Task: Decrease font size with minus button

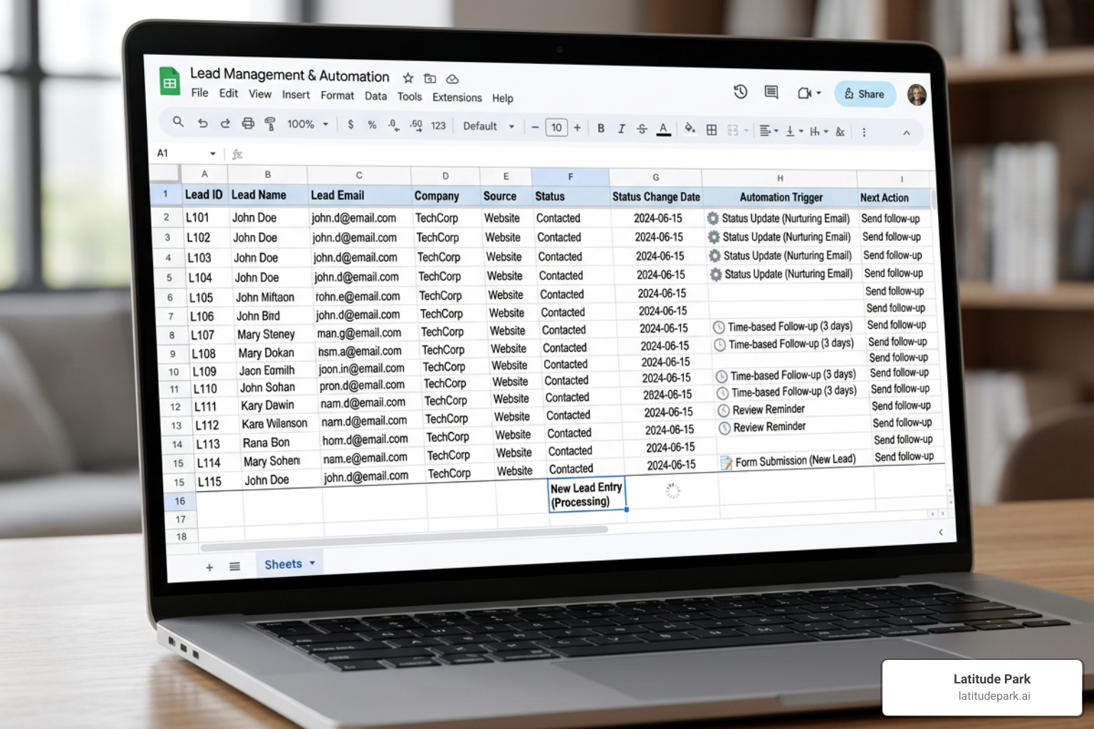Action: [535, 127]
